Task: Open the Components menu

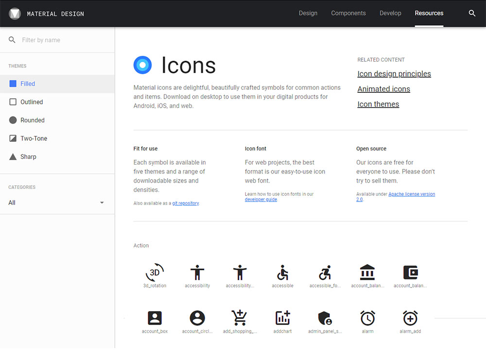Action: (x=348, y=13)
